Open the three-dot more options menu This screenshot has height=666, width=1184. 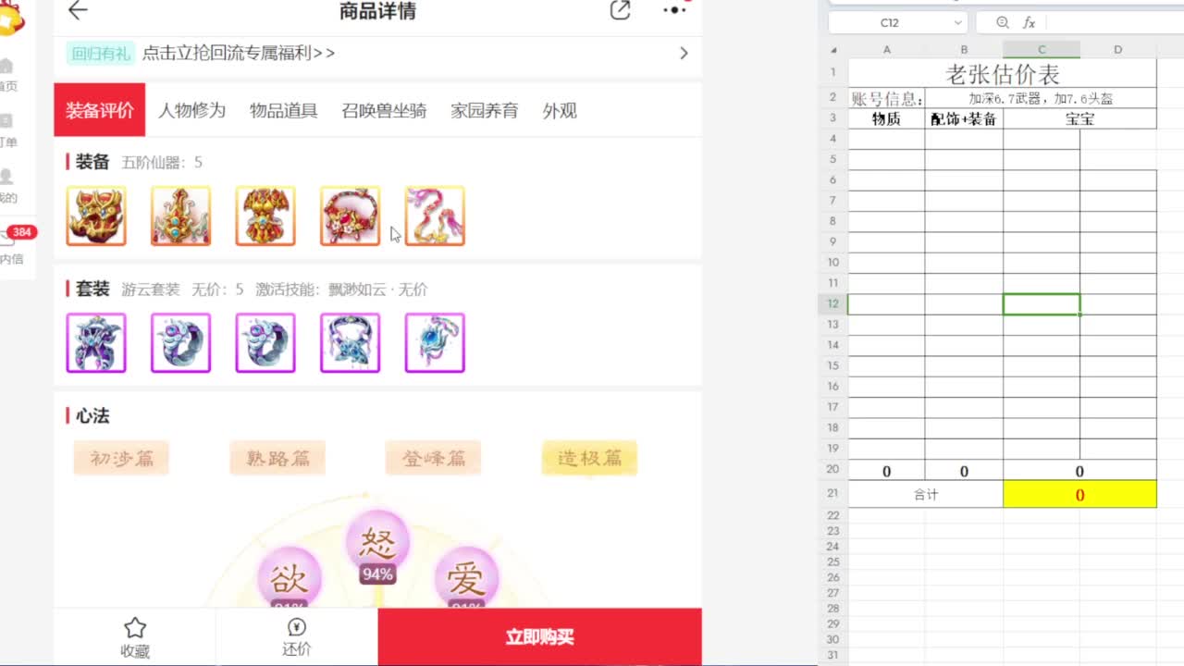pyautogui.click(x=675, y=10)
